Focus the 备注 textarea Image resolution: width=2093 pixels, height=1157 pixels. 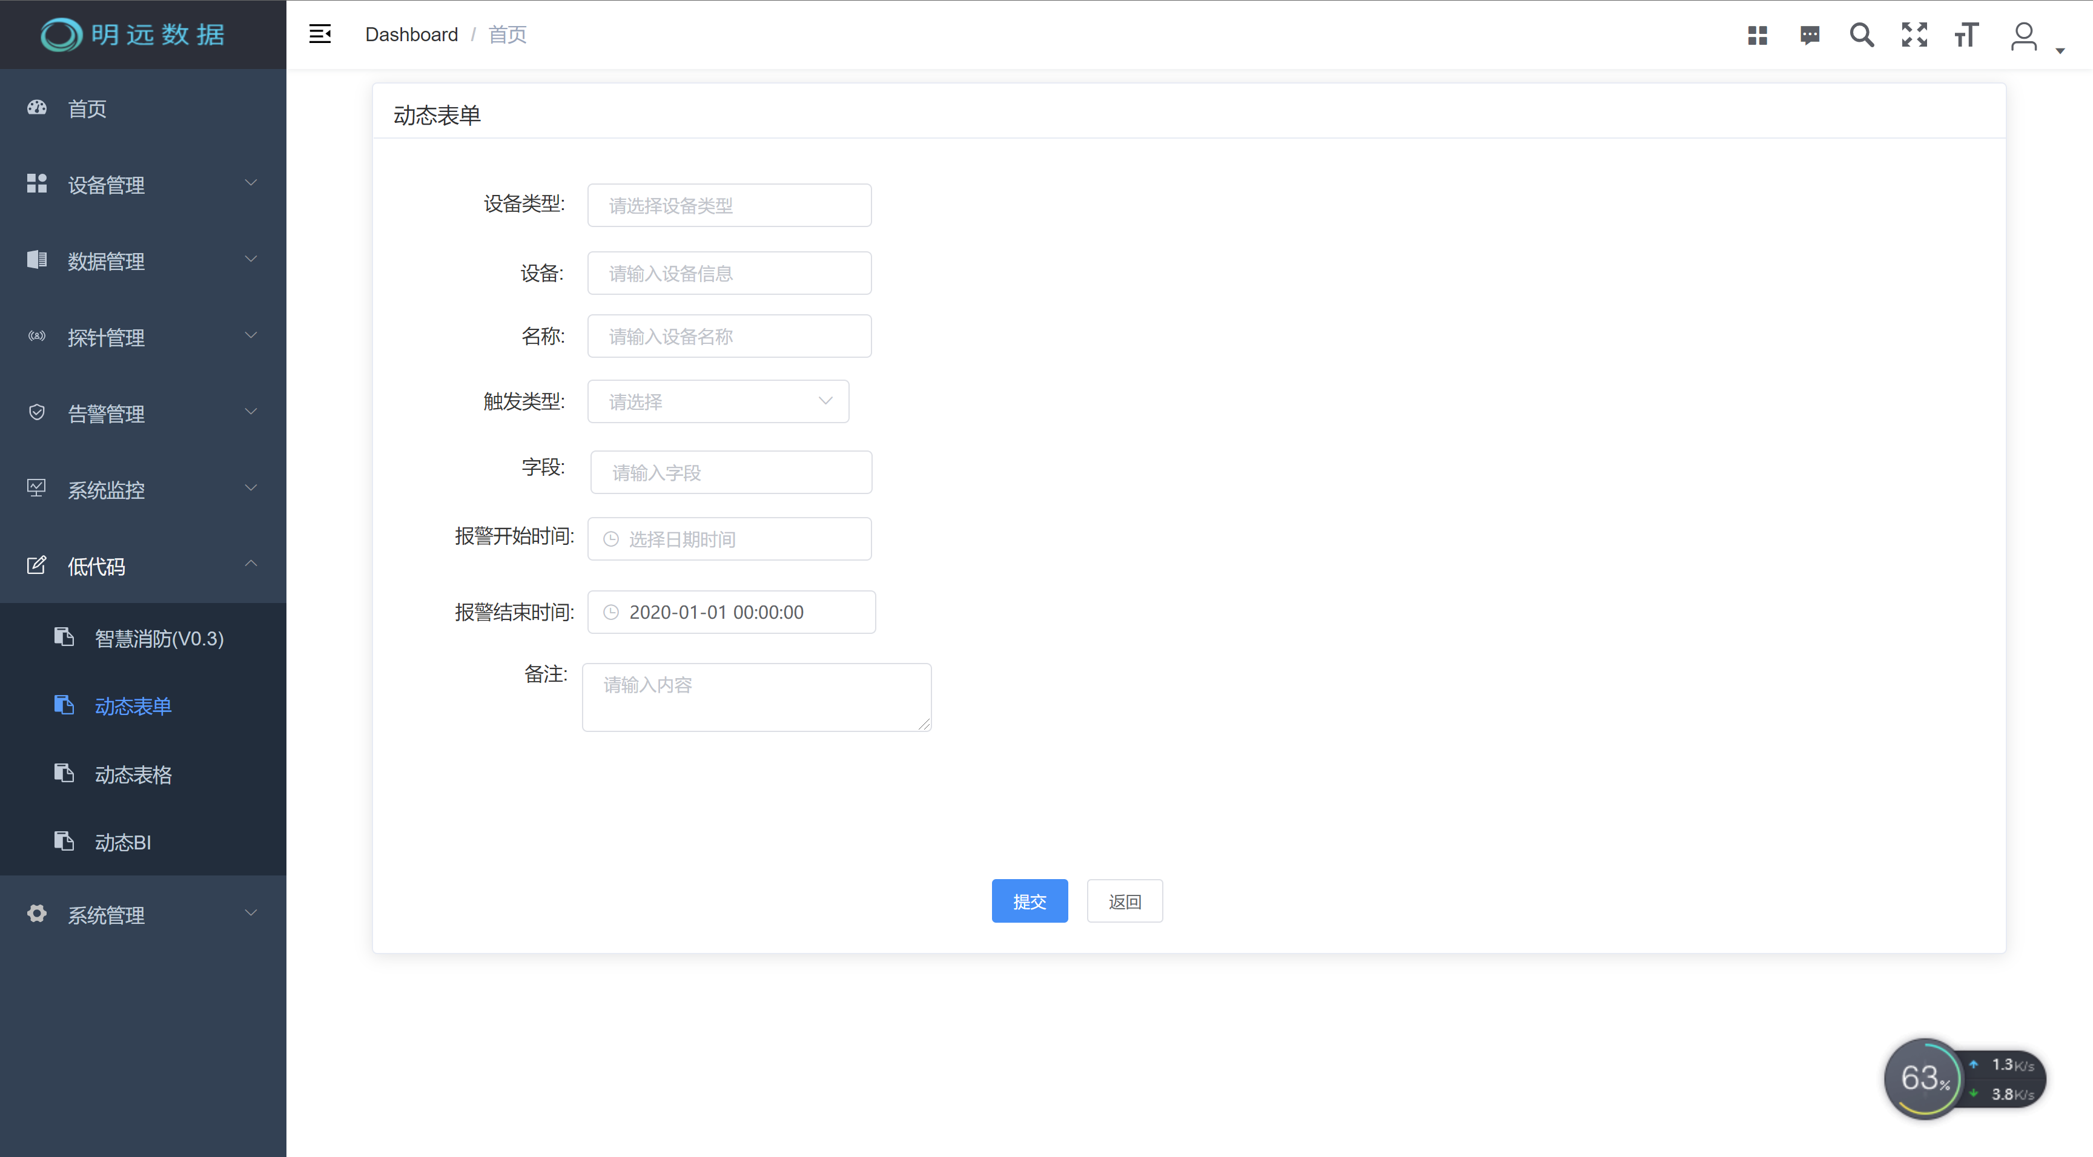point(756,697)
